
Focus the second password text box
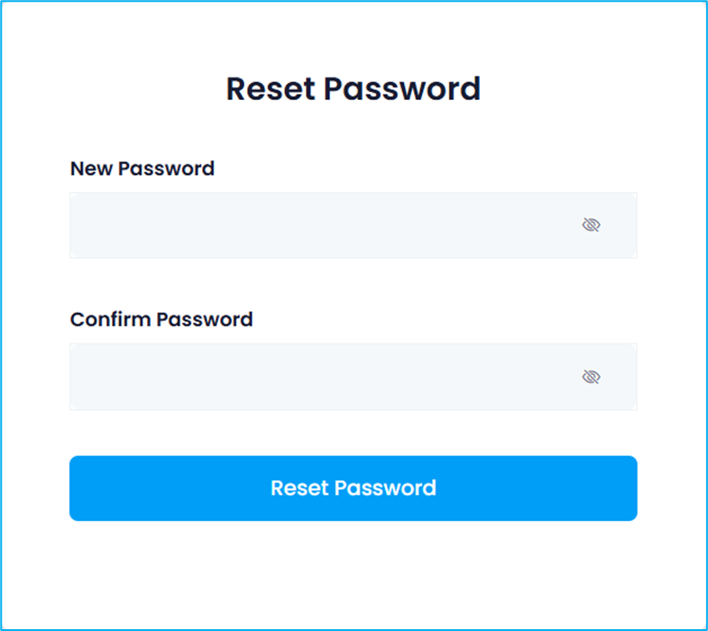(x=316, y=377)
